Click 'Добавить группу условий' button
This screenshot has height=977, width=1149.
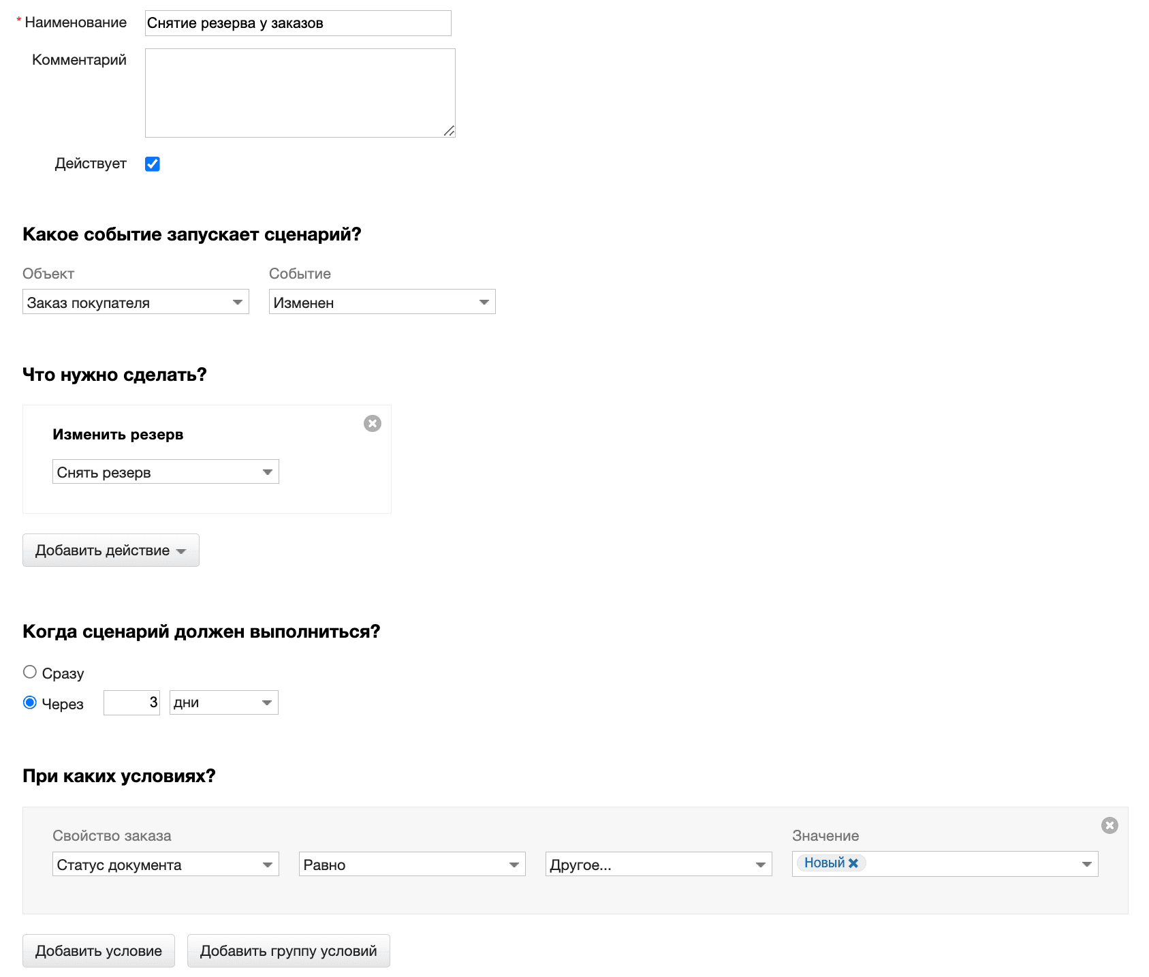tap(288, 951)
